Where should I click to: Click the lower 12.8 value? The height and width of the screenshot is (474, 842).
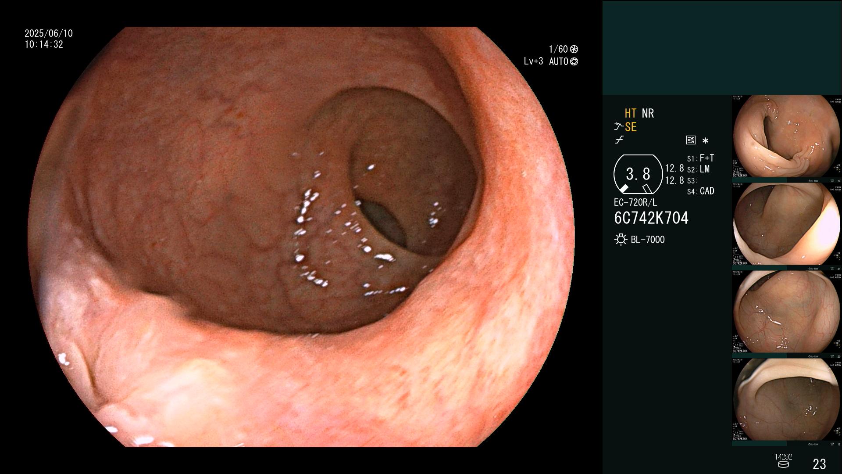[x=674, y=180]
